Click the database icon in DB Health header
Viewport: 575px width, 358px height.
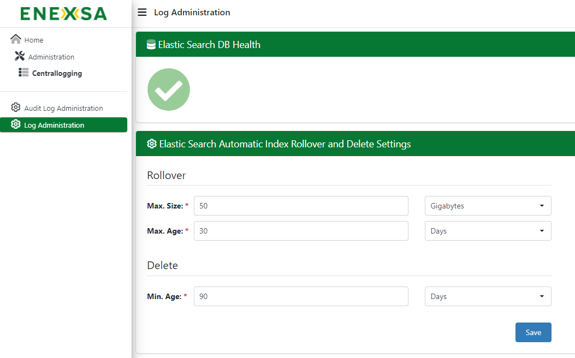151,45
